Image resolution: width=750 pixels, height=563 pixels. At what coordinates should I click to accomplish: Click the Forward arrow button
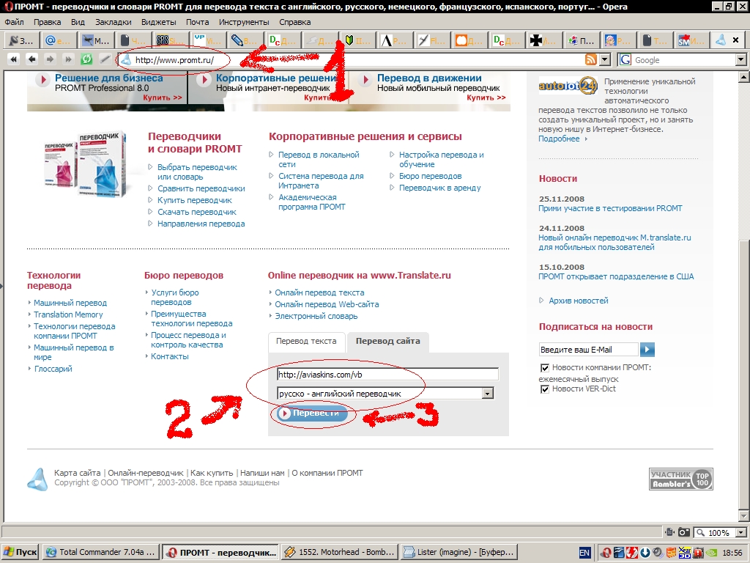tap(50, 59)
